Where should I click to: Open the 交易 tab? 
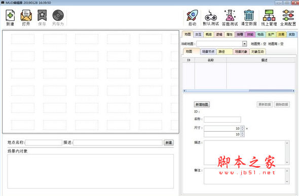tap(281, 34)
